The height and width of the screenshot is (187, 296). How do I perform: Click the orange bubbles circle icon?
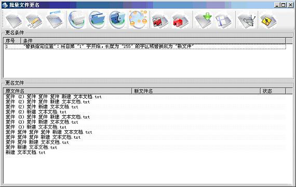(138, 19)
